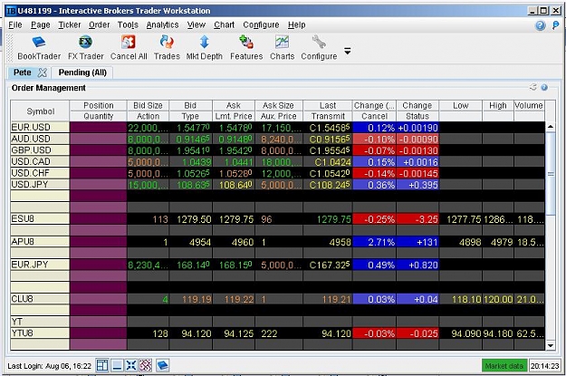Screen dimensions: 566x376
Task: Select the USD.CHF symbol row
Action: pyautogui.click(x=40, y=173)
